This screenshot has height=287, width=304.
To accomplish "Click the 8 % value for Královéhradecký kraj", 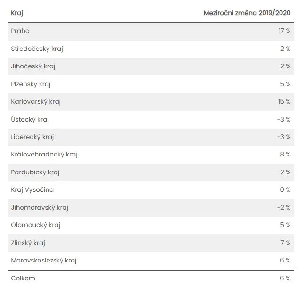I will (285, 155).
